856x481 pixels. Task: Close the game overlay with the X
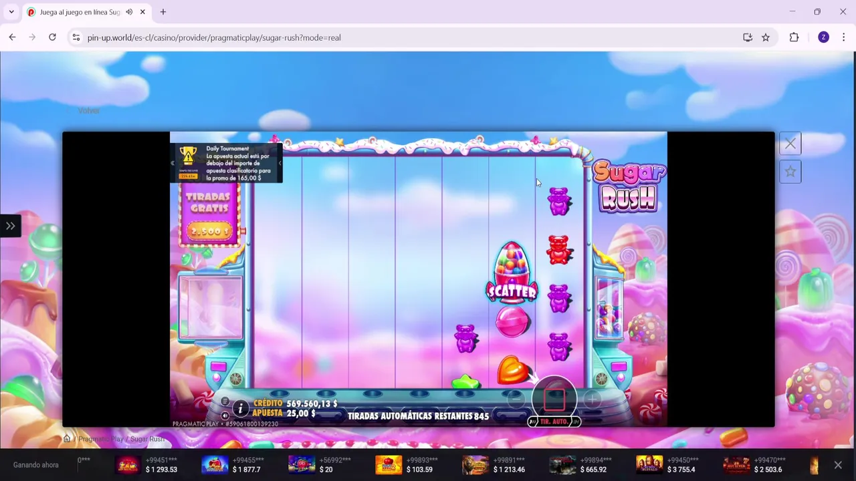click(790, 144)
